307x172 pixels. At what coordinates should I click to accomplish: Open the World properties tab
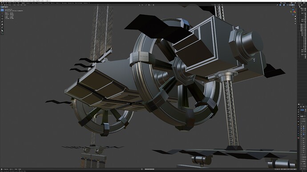(x=299, y=119)
